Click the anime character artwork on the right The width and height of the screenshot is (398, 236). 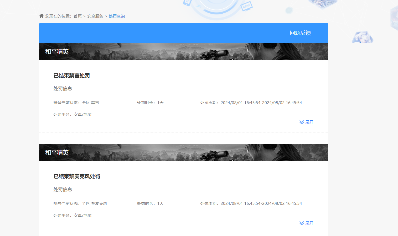[x=363, y=37]
